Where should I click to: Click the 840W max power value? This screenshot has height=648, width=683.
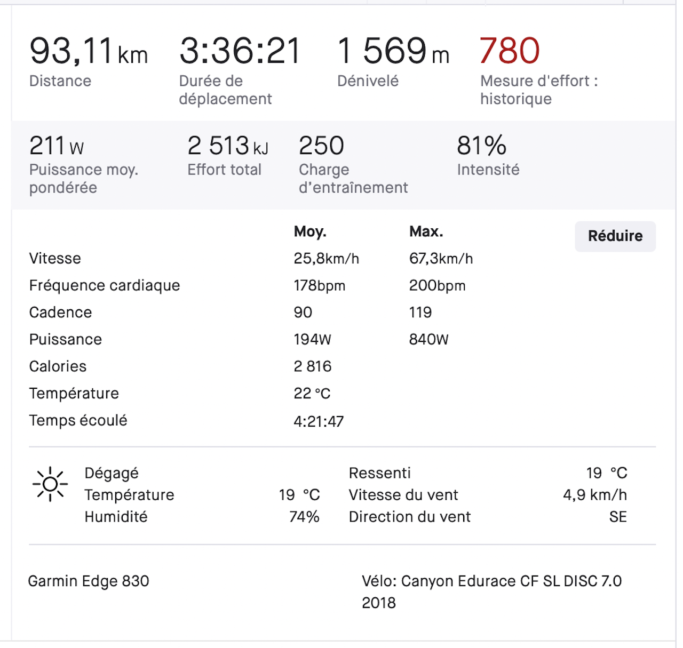point(428,340)
